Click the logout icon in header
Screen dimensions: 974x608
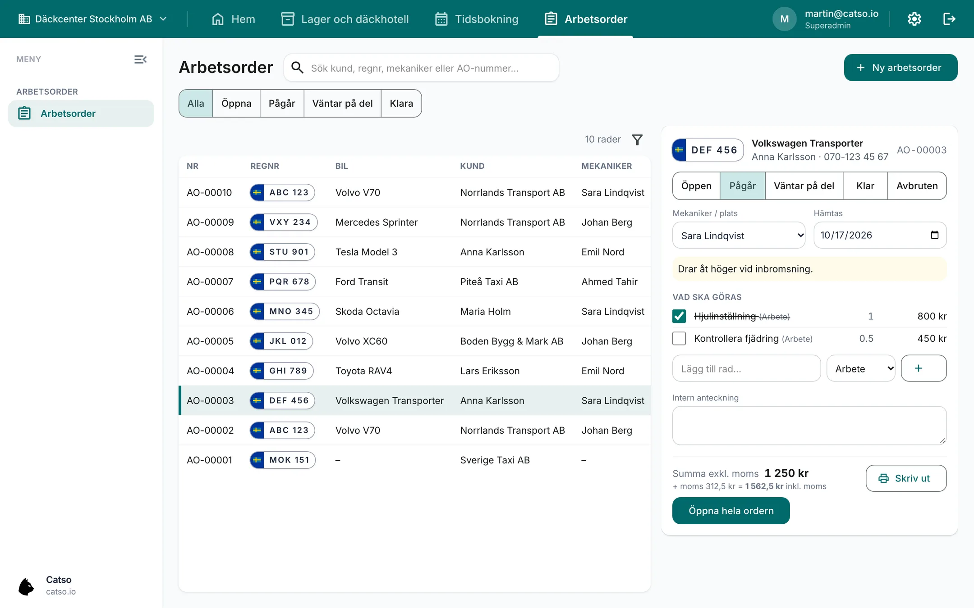[949, 19]
